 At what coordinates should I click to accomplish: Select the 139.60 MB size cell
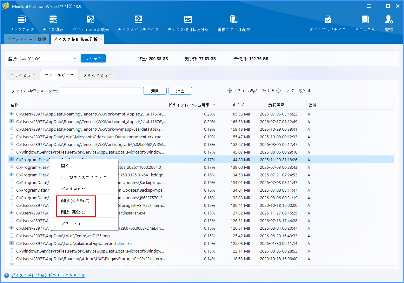[x=240, y=167]
